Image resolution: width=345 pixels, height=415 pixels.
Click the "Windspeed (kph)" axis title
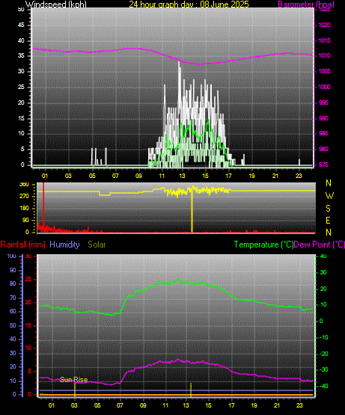56,4
